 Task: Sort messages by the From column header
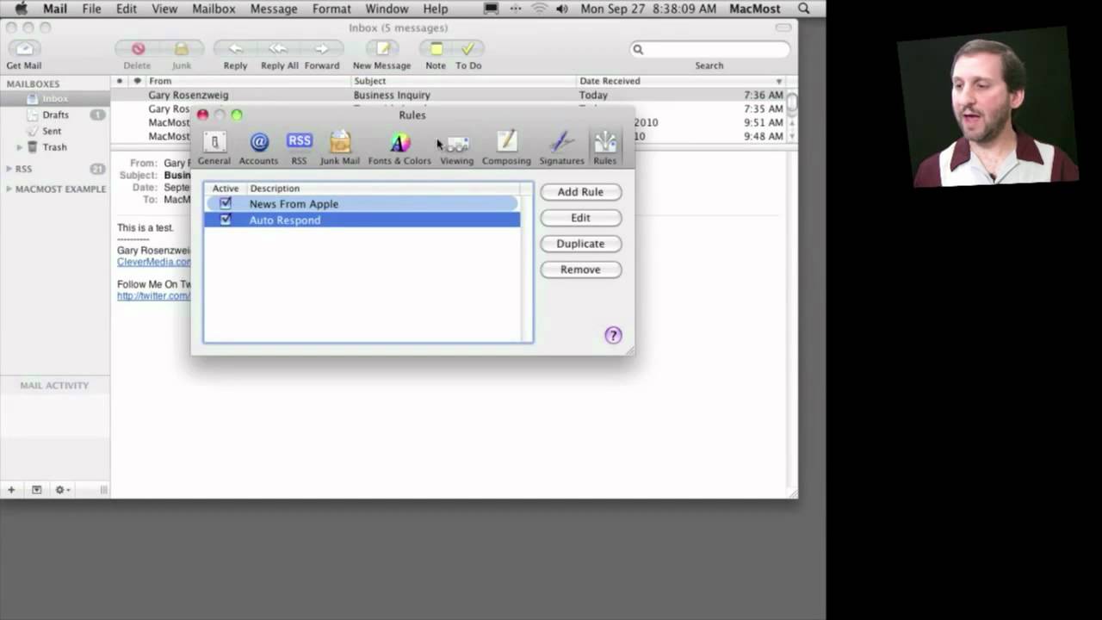coord(249,81)
